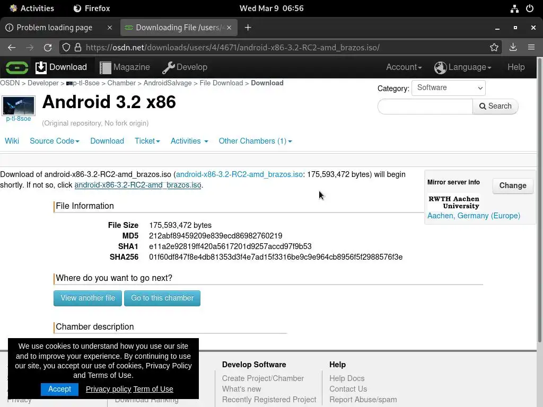Select the SHA256 hash value text

tap(276, 257)
